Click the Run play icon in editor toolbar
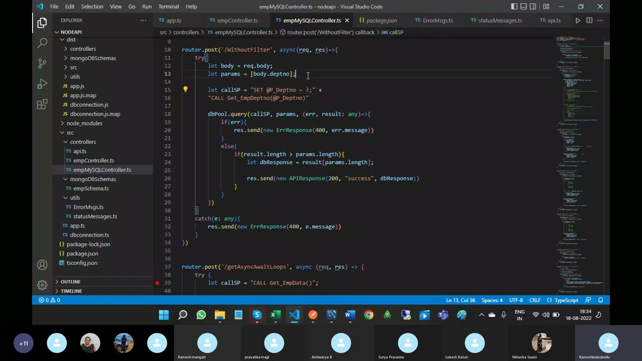 click(578, 21)
